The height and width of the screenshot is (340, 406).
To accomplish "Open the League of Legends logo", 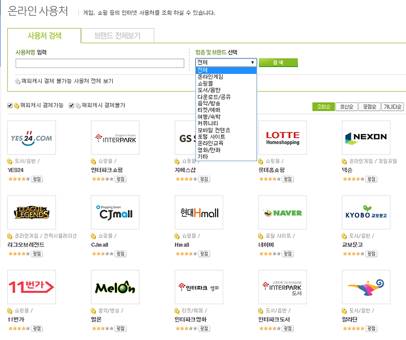I will [32, 212].
